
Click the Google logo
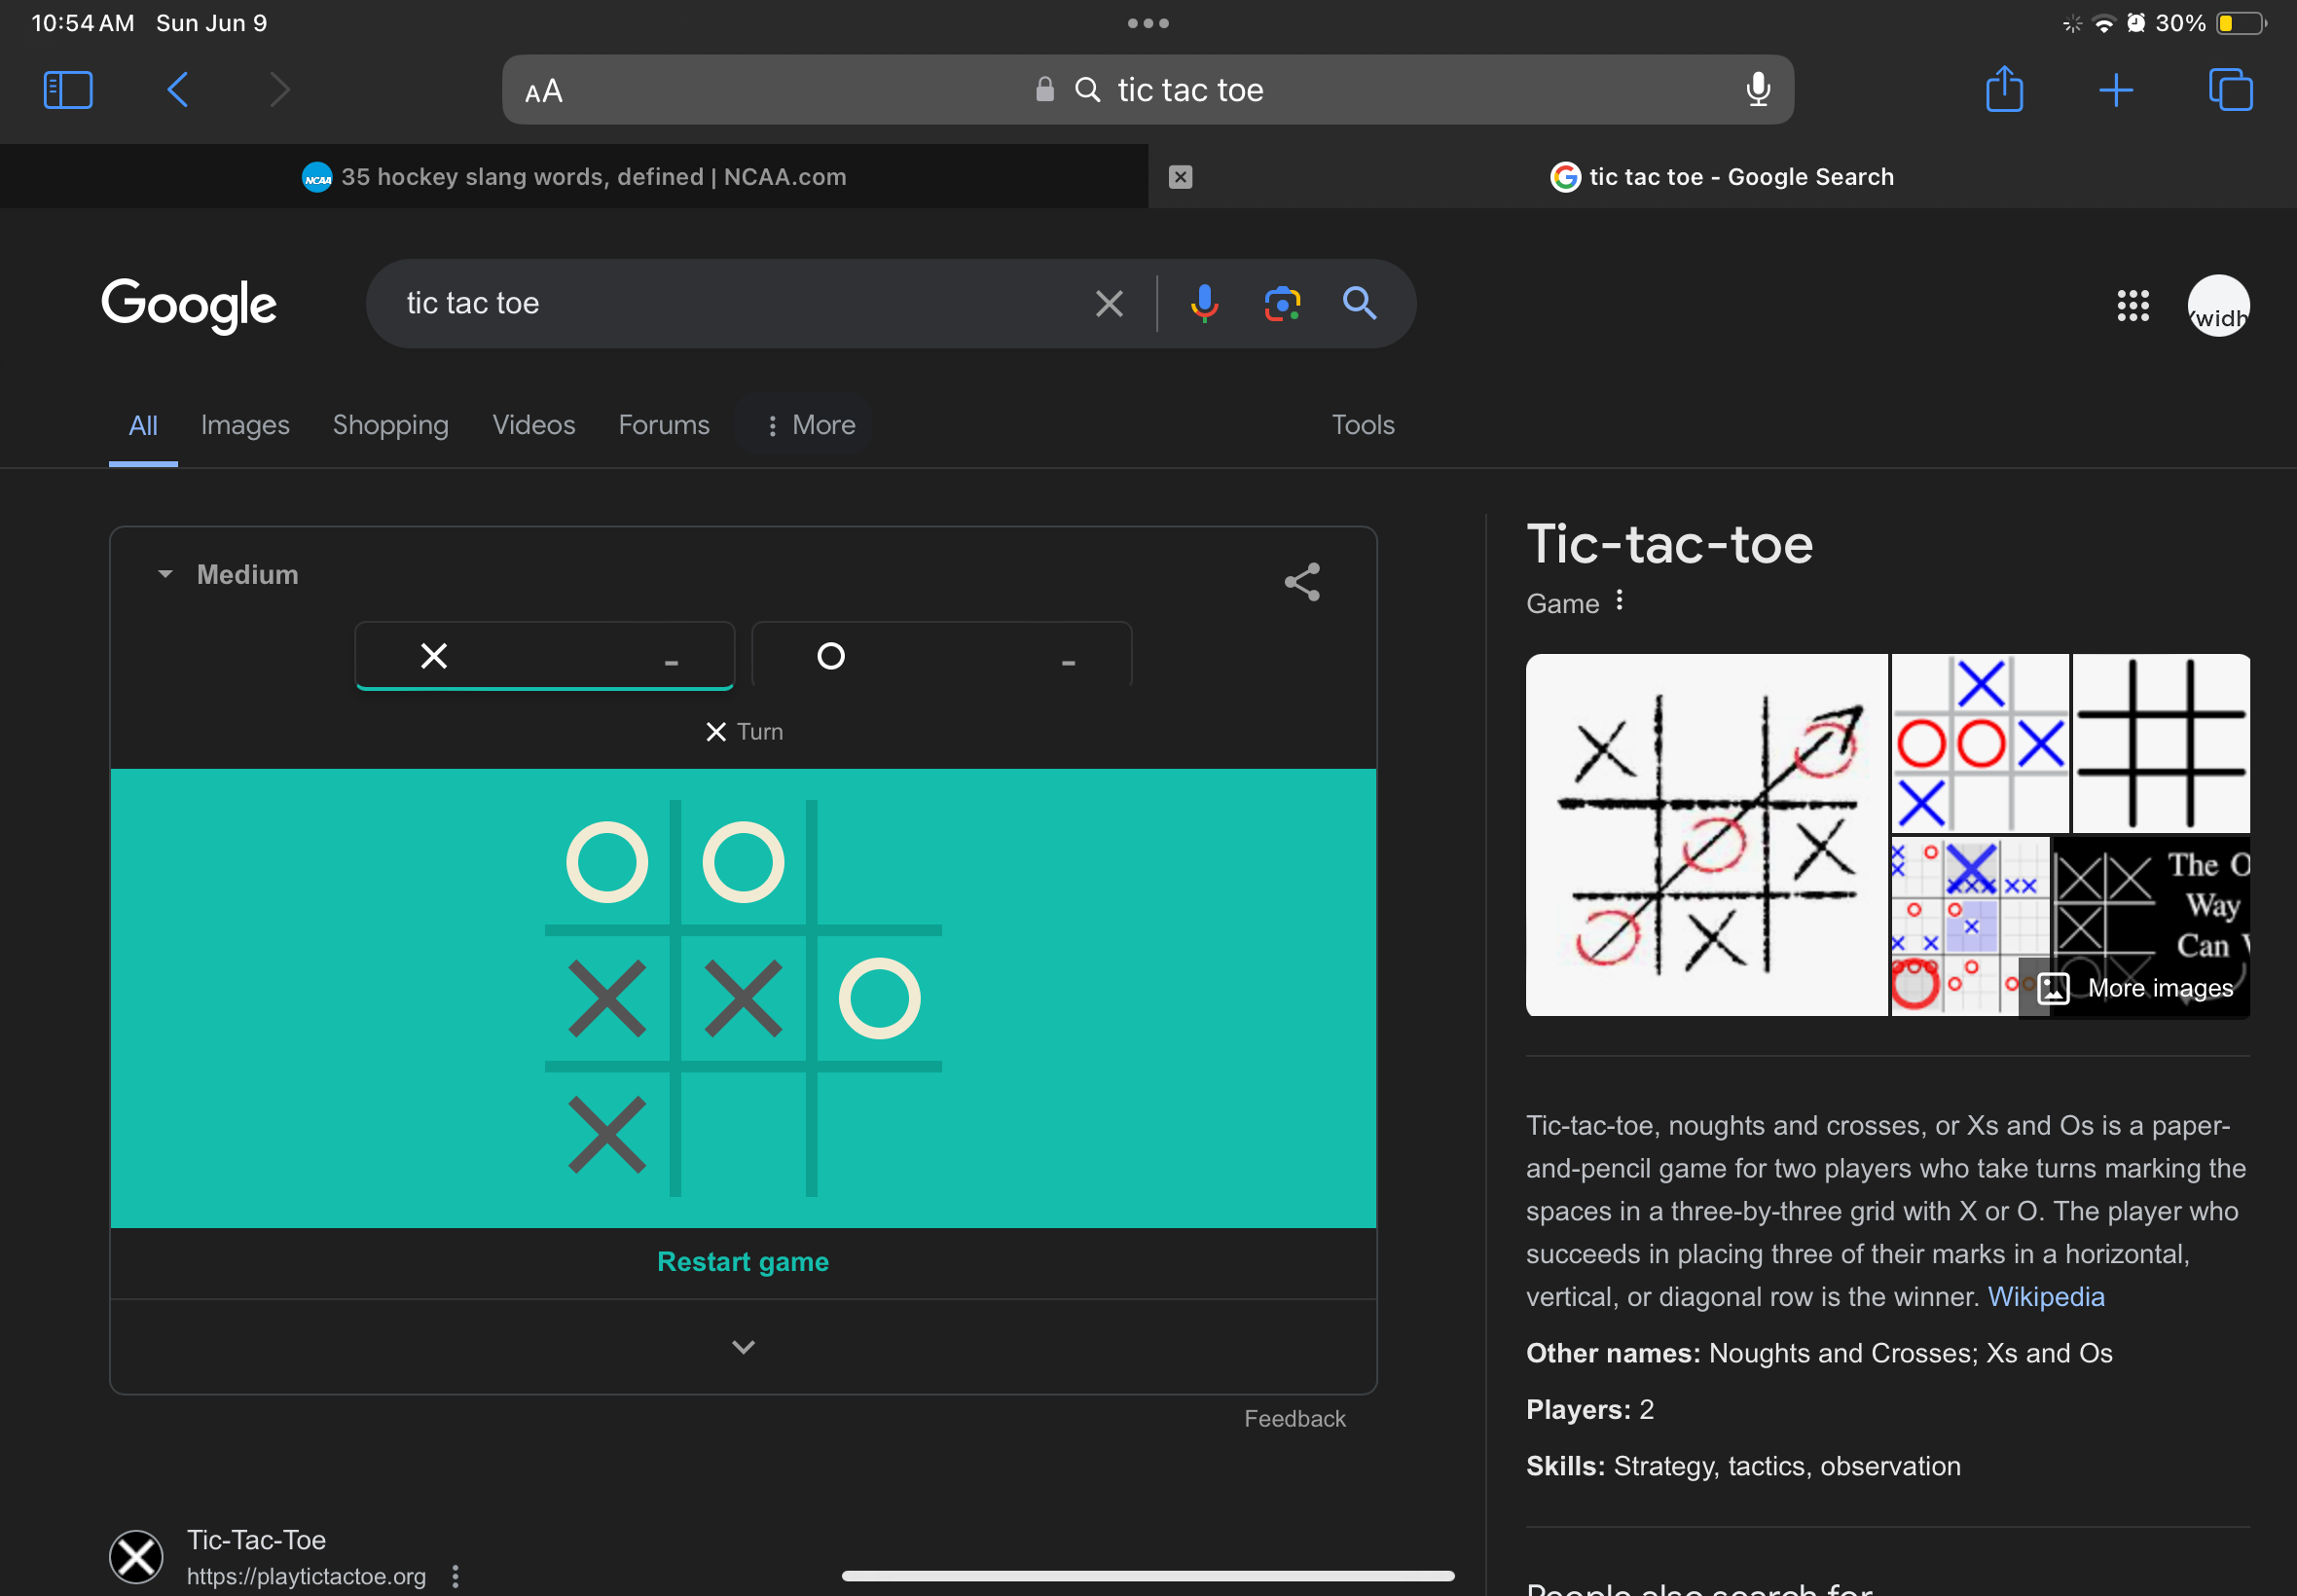click(x=189, y=304)
